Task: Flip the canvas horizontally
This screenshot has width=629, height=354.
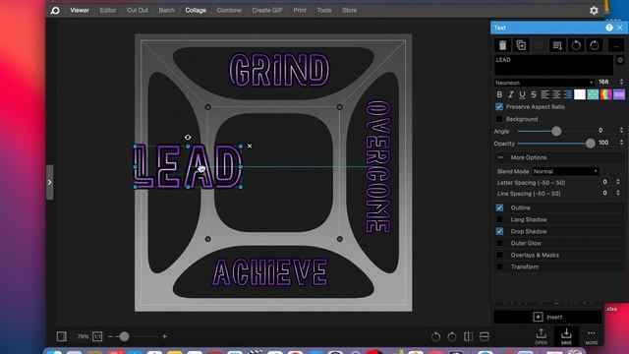Action: 468,336
